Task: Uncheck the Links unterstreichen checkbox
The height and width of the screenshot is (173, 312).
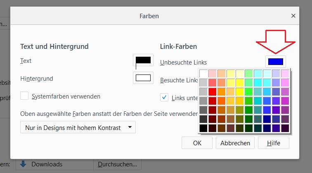Action: tap(165, 97)
